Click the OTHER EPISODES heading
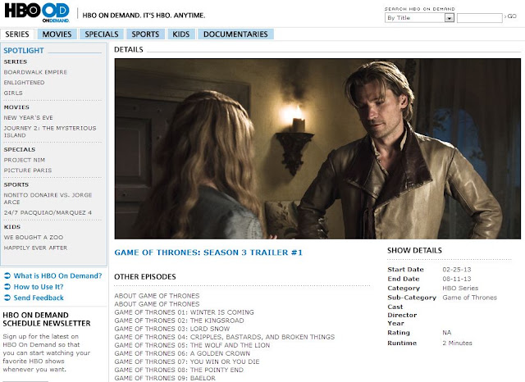This screenshot has height=382, width=525. pyautogui.click(x=145, y=277)
